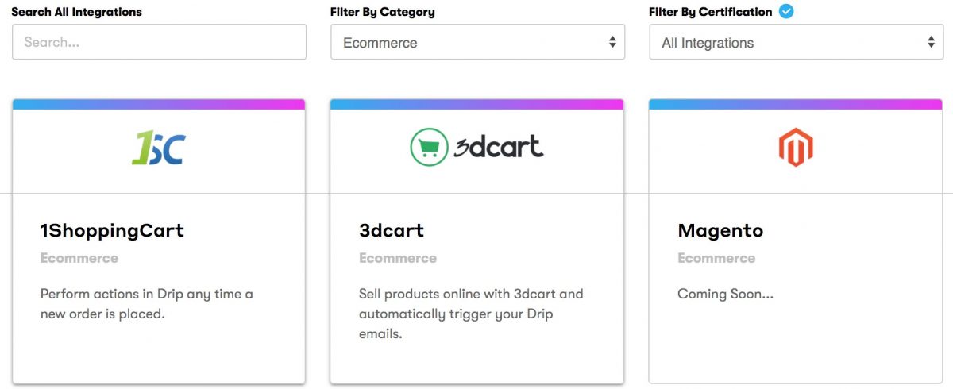Click gradient color bar atop 1ShoppingCart card
This screenshot has width=953, height=389.
[x=159, y=104]
